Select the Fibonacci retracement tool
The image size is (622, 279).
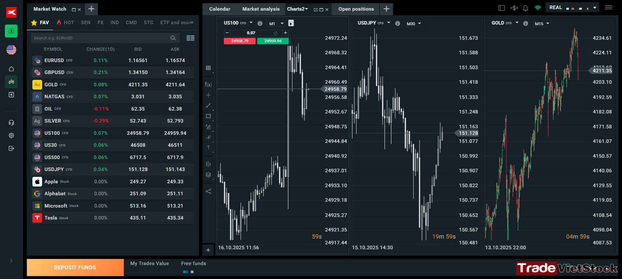pyautogui.click(x=208, y=127)
